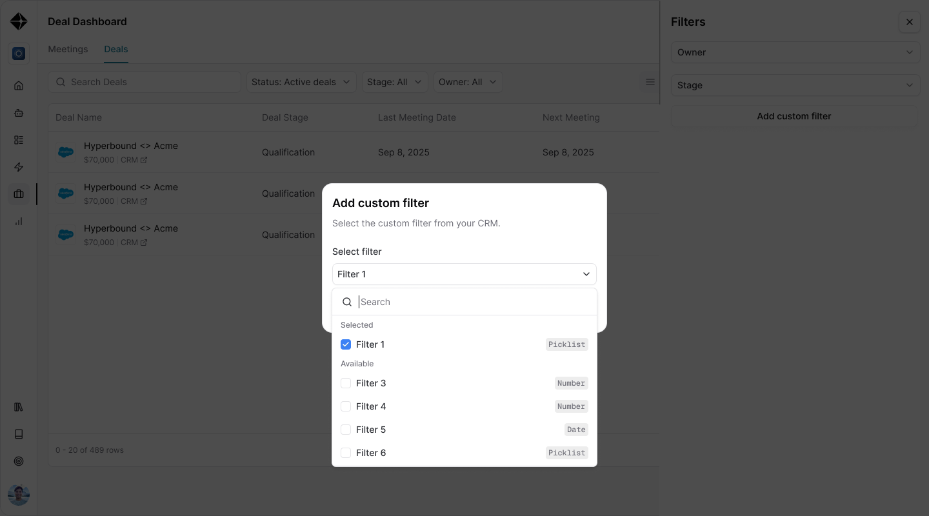Click the Search Deals input field
The height and width of the screenshot is (516, 929).
click(x=145, y=82)
